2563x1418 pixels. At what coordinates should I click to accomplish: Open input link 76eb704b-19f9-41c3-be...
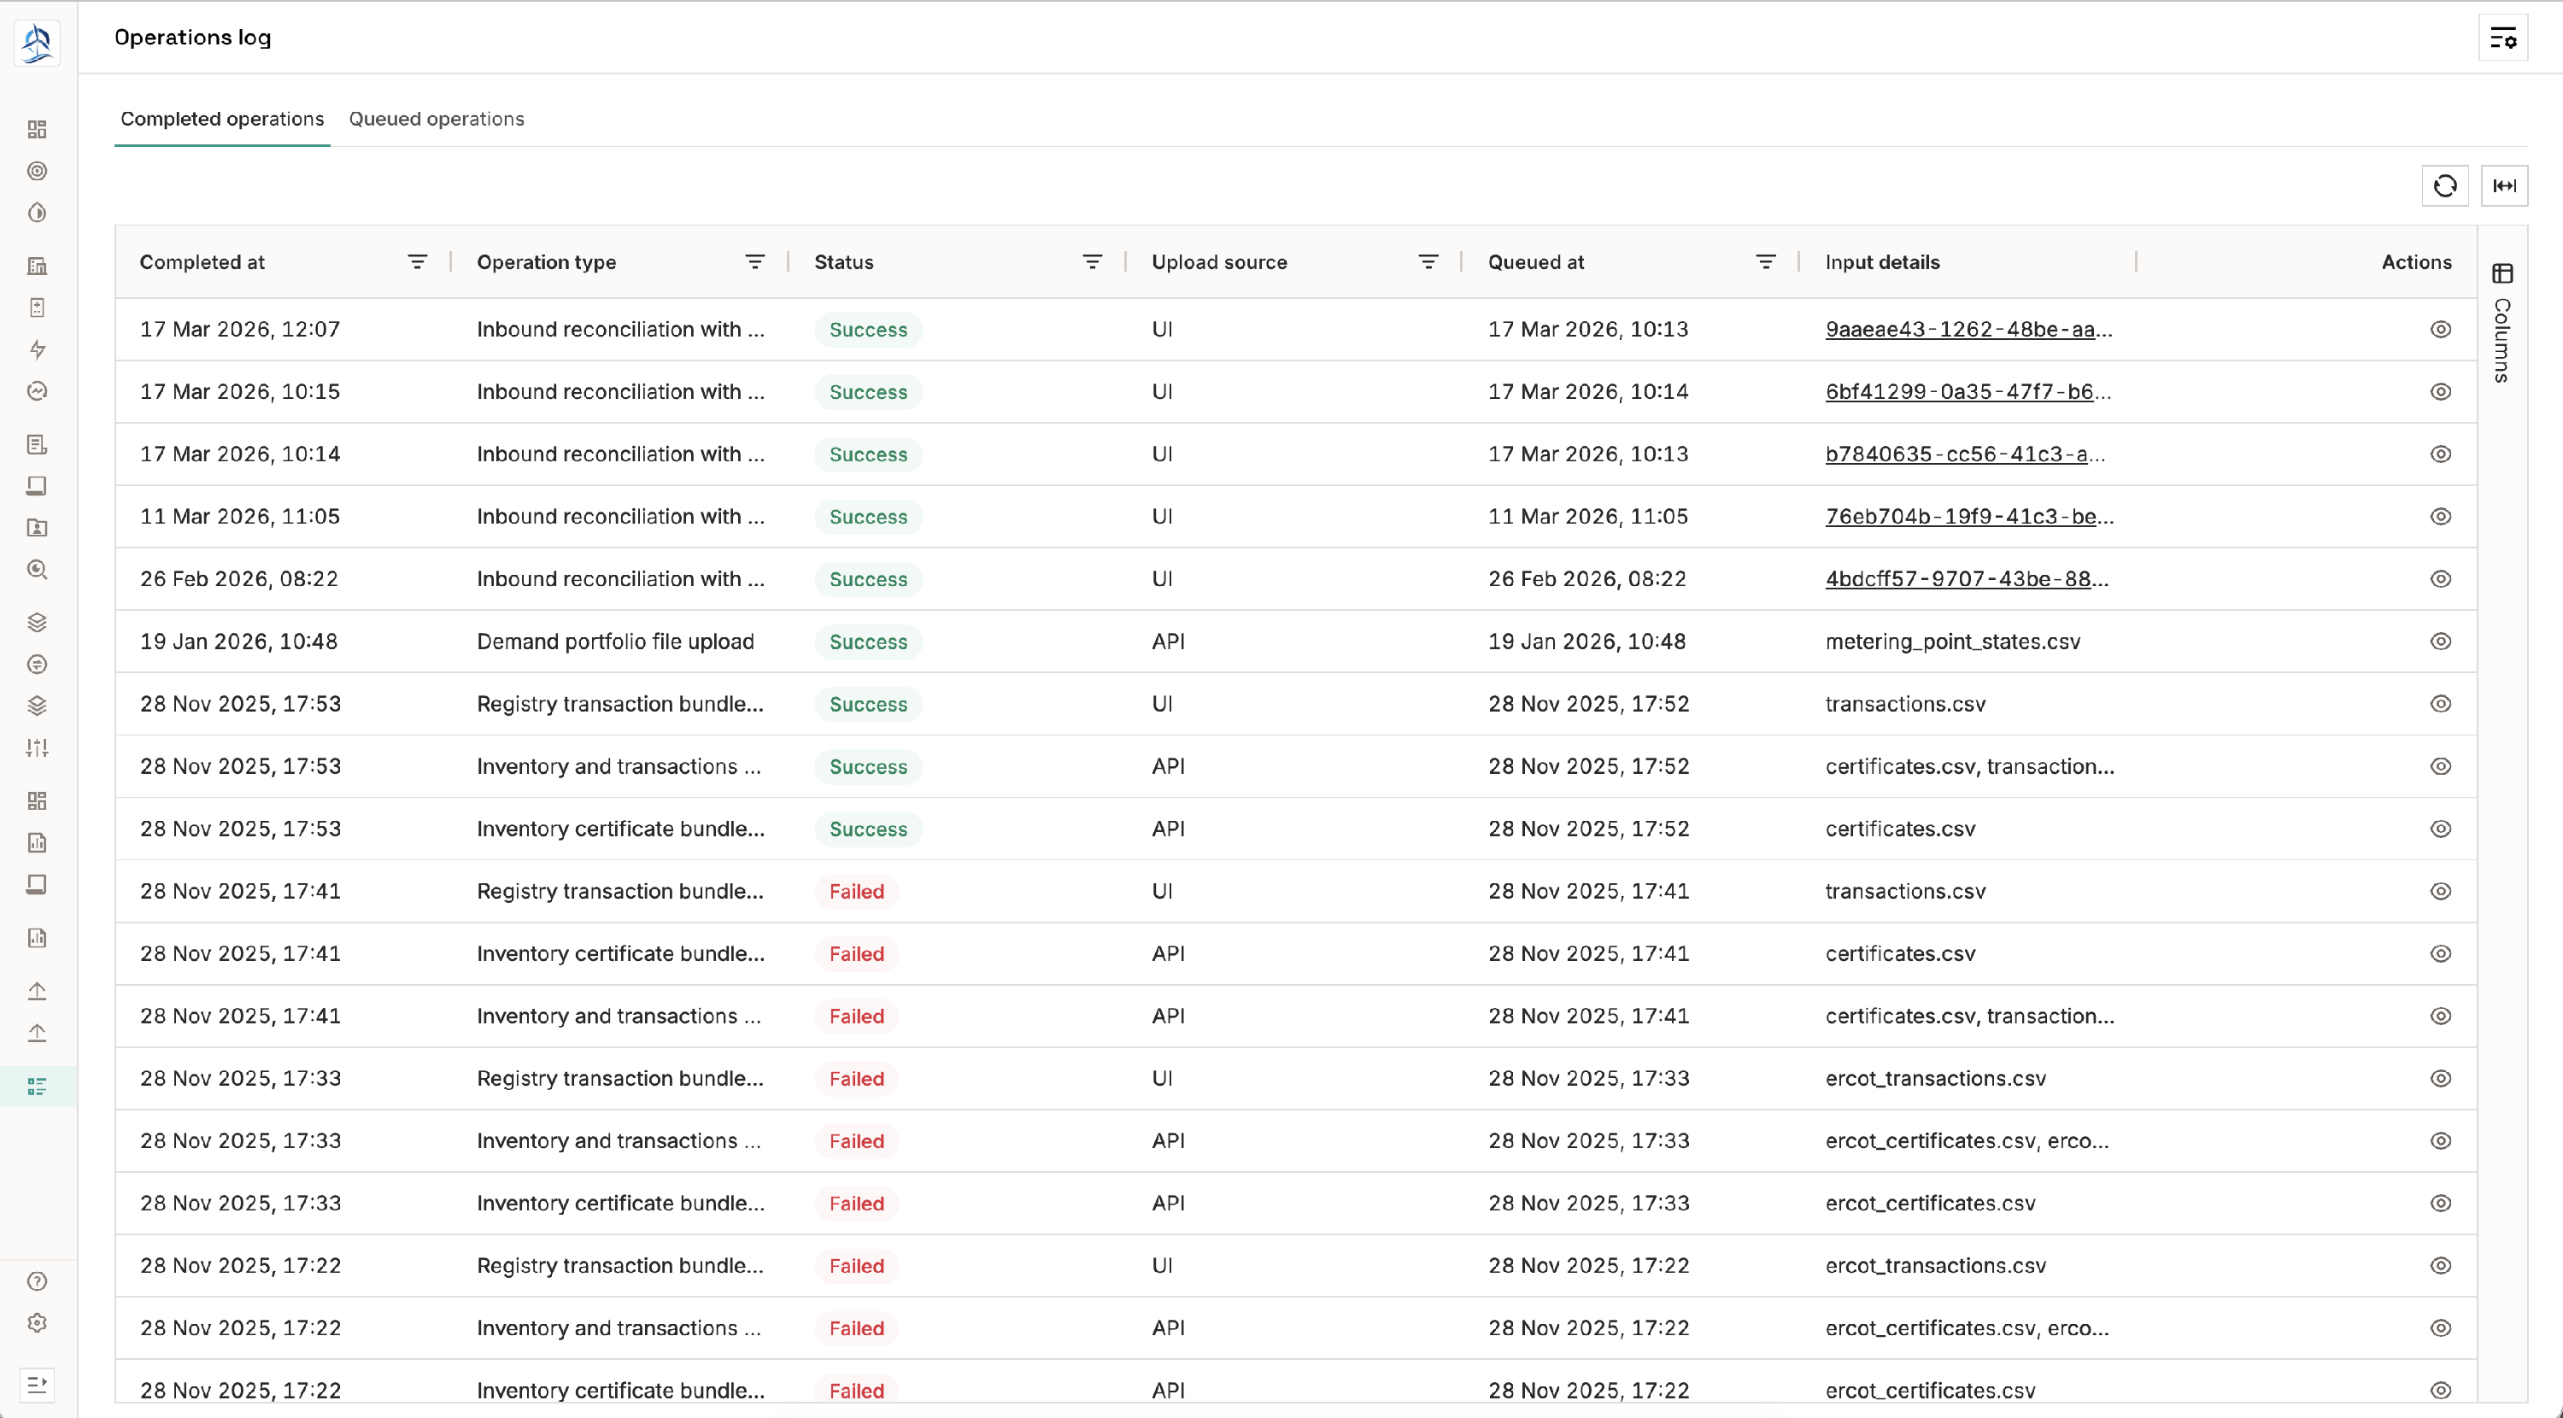1968,517
